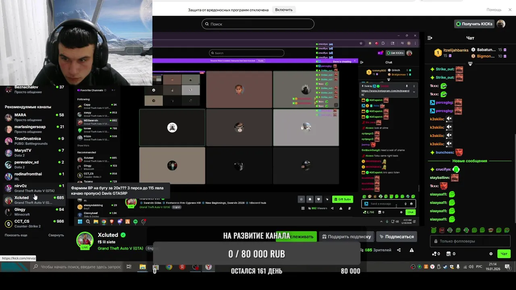This screenshot has width=516, height=290.
Task: Open TrueGrustnica channel in the sidebar
Action: pos(34,141)
